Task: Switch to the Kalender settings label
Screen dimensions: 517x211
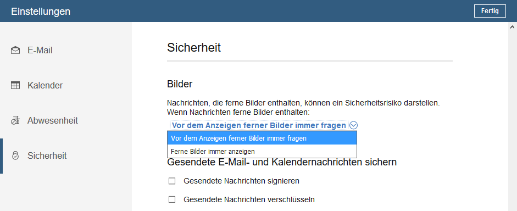Action: 45,85
